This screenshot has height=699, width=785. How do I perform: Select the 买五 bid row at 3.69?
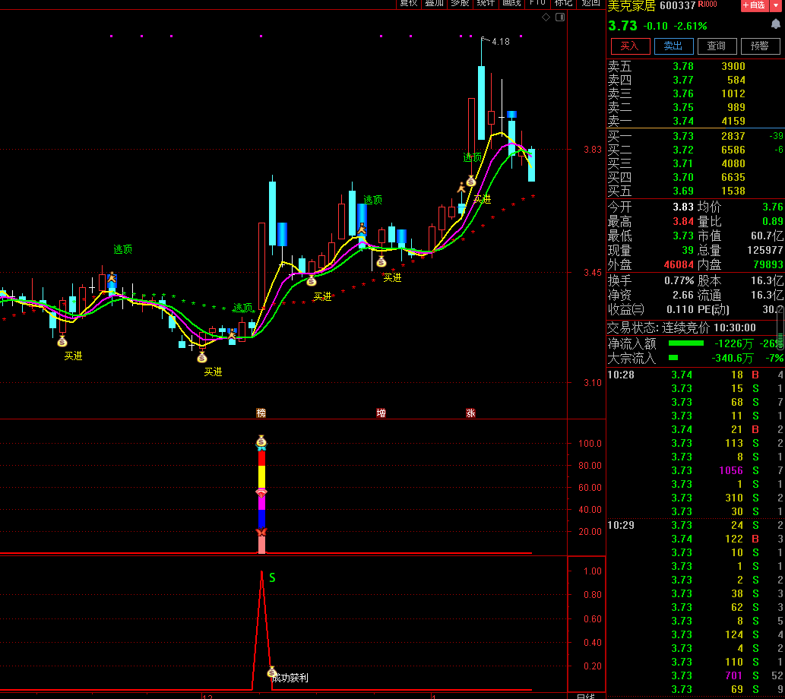(695, 191)
